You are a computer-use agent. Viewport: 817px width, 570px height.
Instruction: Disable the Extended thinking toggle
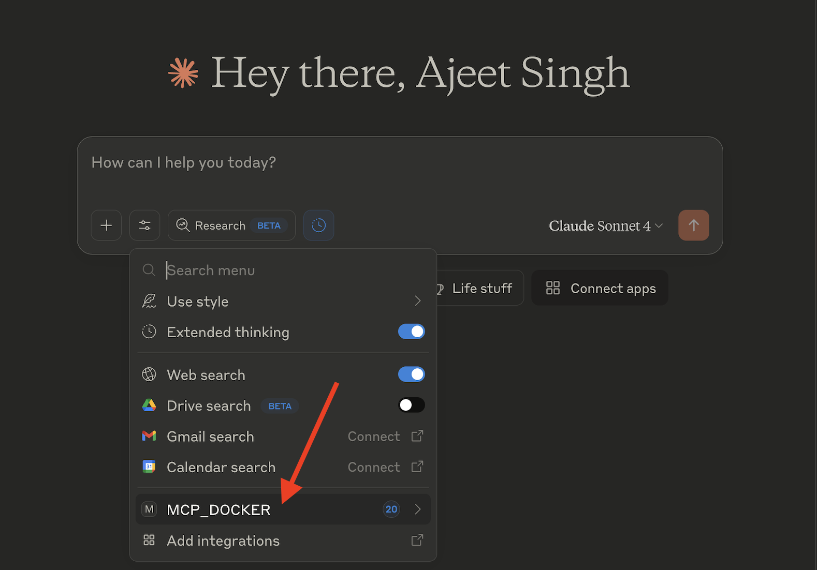point(411,332)
